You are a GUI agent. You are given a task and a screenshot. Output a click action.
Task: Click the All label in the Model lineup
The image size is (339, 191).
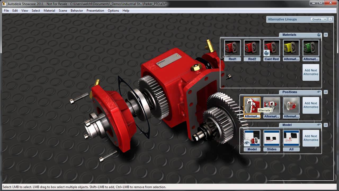click(x=291, y=149)
